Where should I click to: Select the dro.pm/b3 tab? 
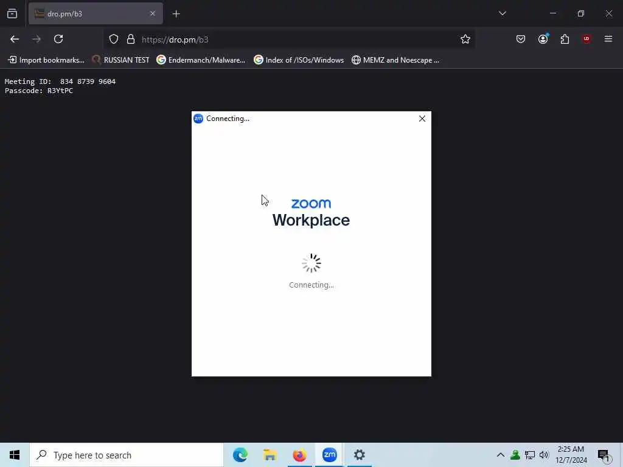[96, 13]
